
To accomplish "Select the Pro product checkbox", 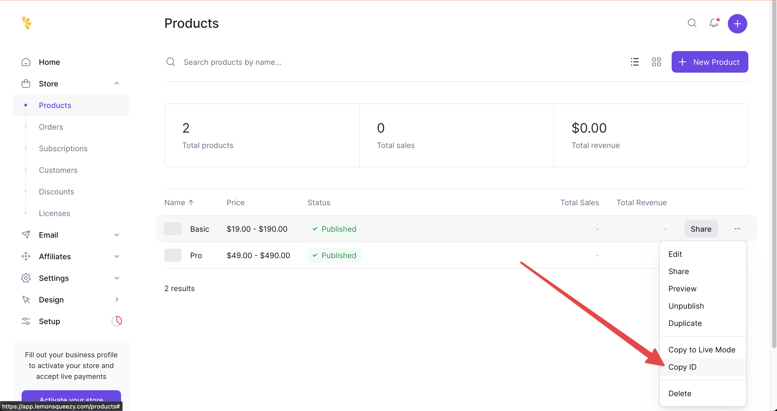I will 173,255.
